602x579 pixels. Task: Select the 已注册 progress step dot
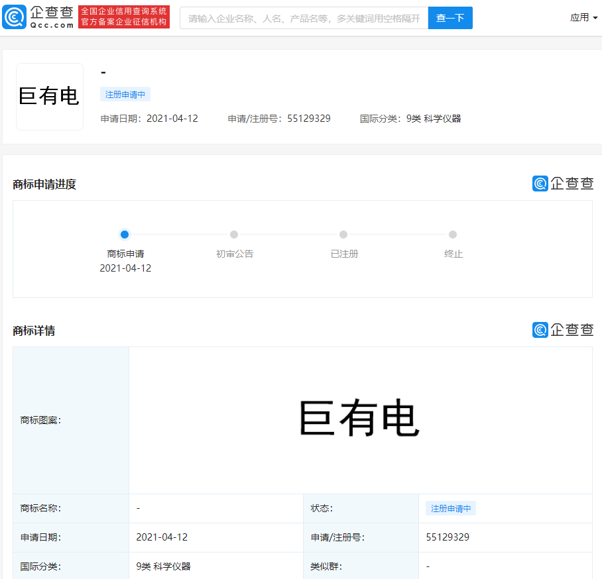click(x=343, y=235)
